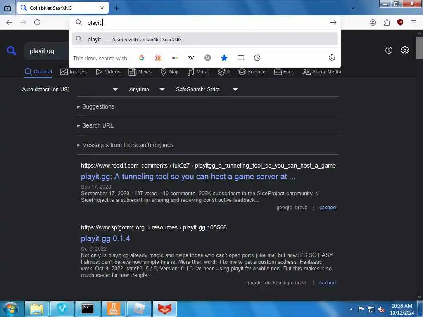Click the muted volume tray icon
The height and width of the screenshot is (317, 423).
point(381,309)
